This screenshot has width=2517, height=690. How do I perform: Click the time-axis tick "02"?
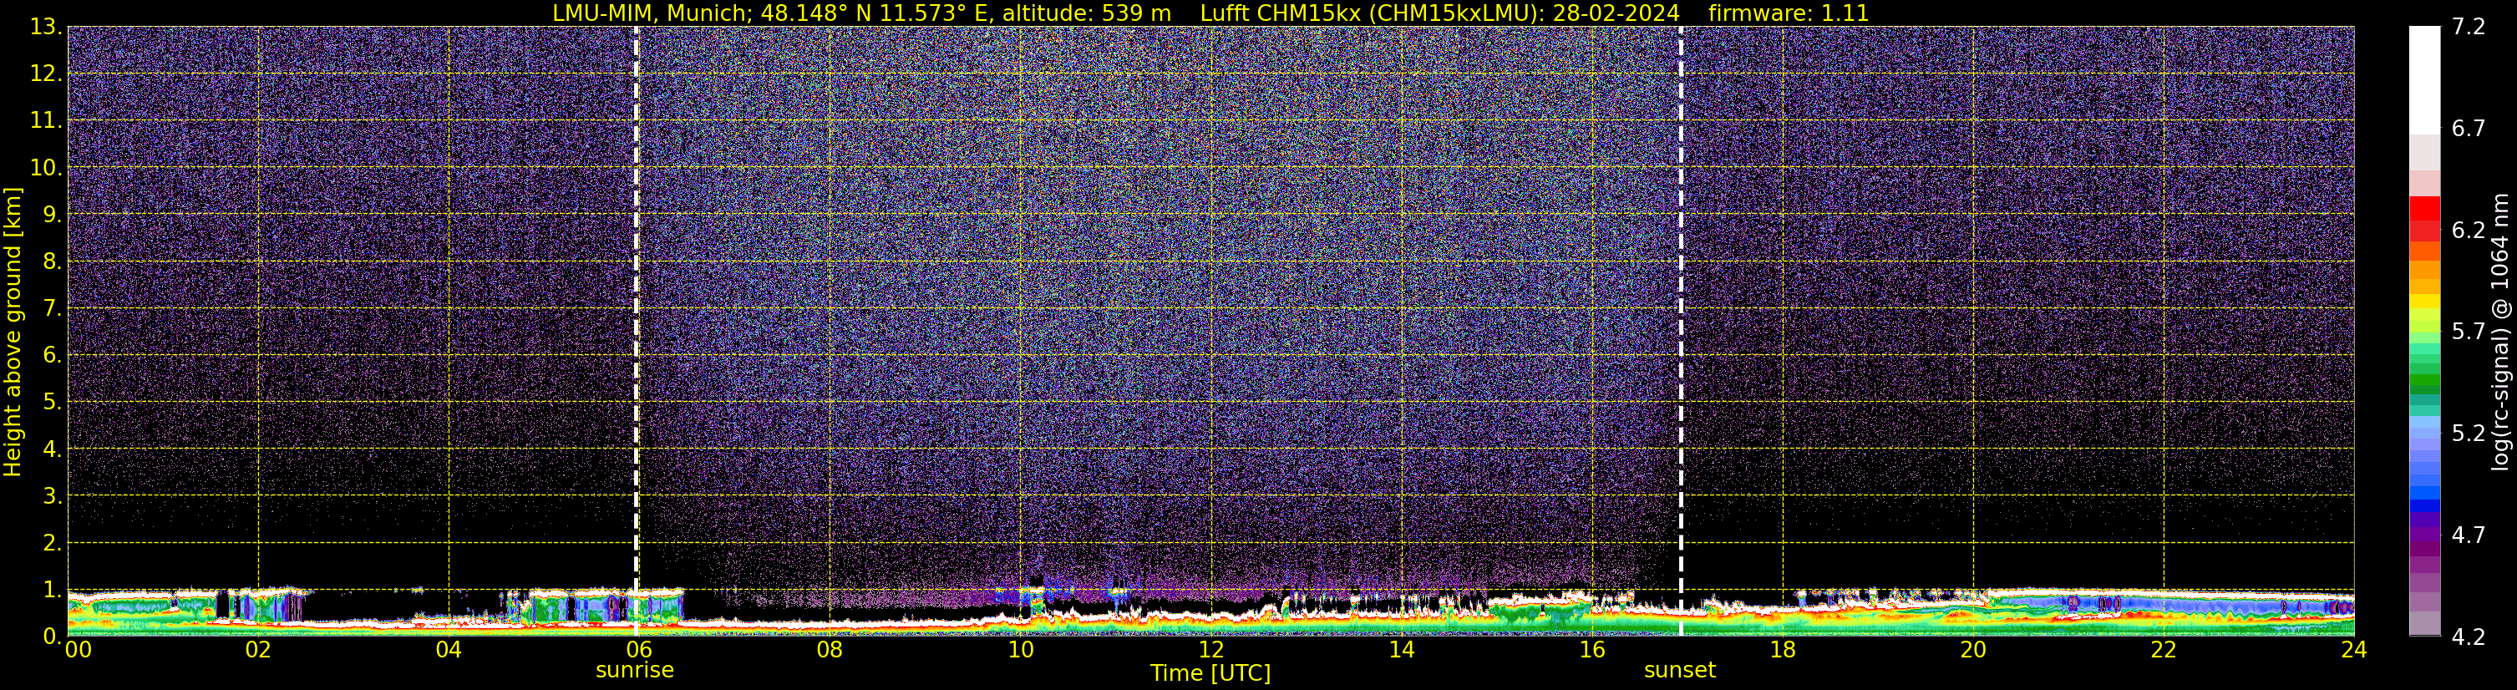tap(258, 650)
